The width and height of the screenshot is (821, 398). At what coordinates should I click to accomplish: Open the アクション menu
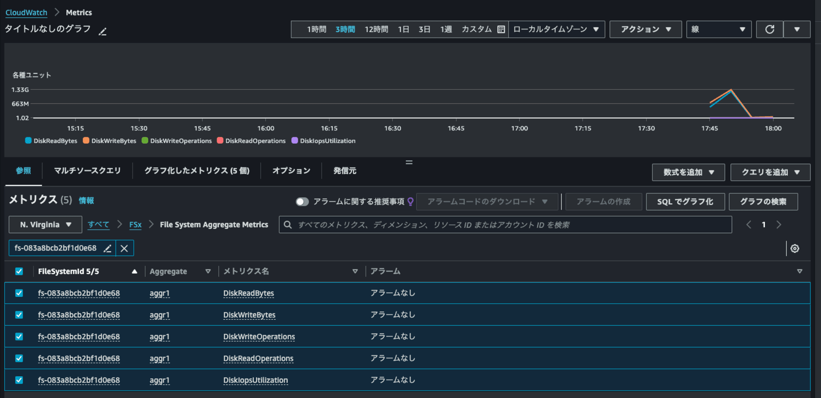coord(646,30)
